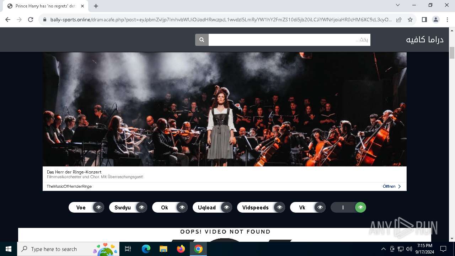This screenshot has width=455, height=256.
Task: Open Chrome three-dot menu
Action: (x=447, y=20)
